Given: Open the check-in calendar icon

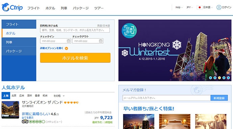Looking at the screenshot, I should (x=68, y=41).
